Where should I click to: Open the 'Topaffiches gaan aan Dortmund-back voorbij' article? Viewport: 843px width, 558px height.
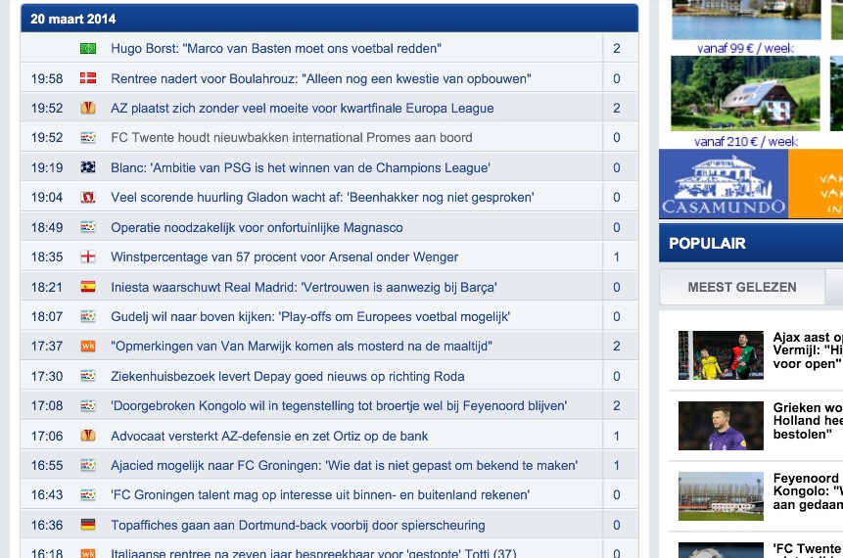tap(298, 525)
